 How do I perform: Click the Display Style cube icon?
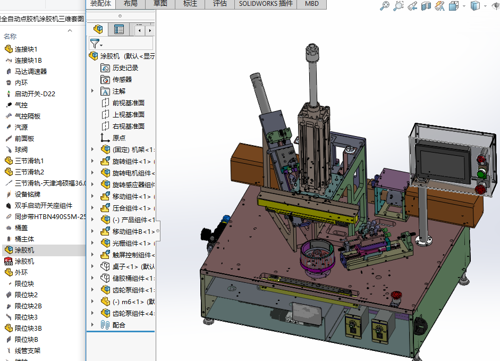click(x=475, y=6)
